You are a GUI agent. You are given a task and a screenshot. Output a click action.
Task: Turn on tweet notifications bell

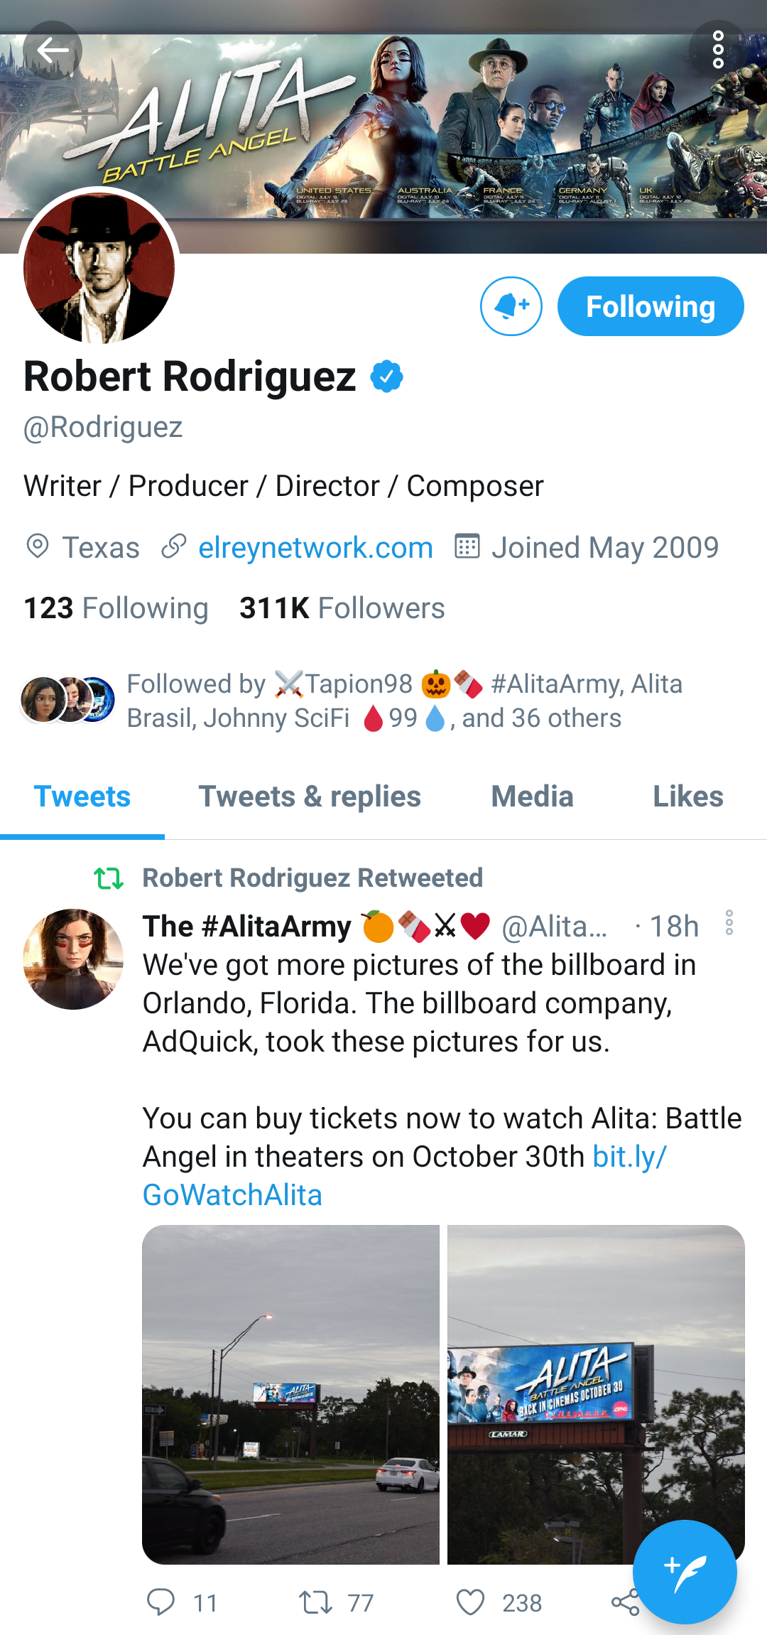(x=511, y=306)
